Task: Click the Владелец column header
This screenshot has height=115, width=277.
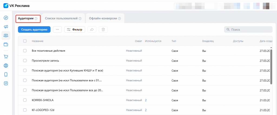Action: (x=208, y=41)
